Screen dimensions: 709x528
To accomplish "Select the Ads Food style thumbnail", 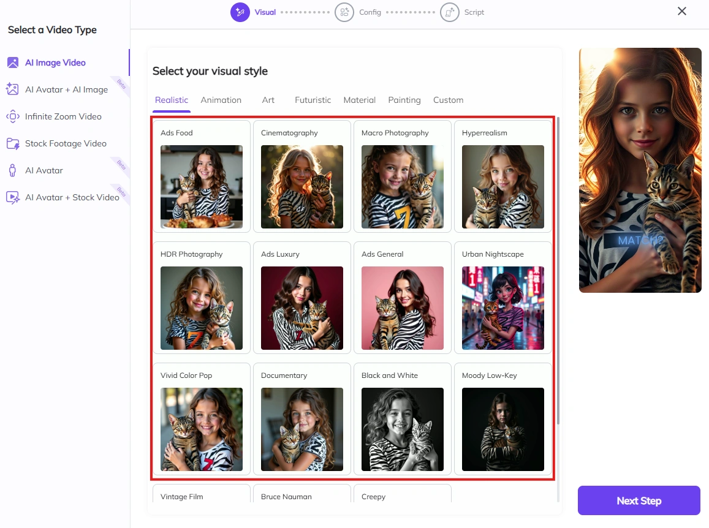I will [x=202, y=187].
